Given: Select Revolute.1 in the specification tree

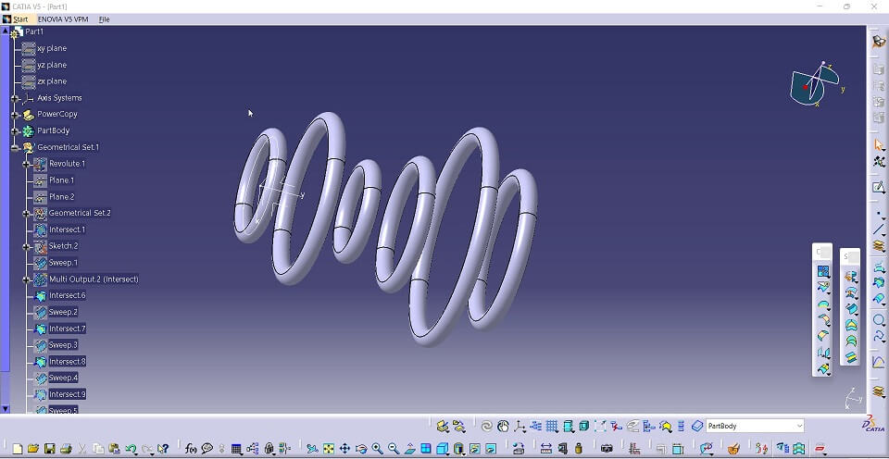Looking at the screenshot, I should pos(67,164).
